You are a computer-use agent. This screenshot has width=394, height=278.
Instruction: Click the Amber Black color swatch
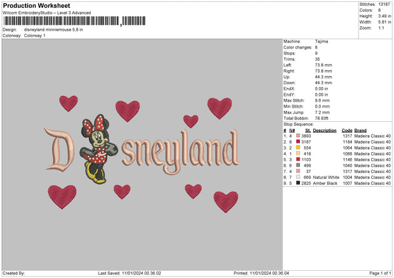[298, 183]
